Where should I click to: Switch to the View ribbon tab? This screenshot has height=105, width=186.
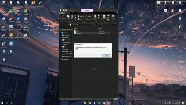click(x=78, y=13)
